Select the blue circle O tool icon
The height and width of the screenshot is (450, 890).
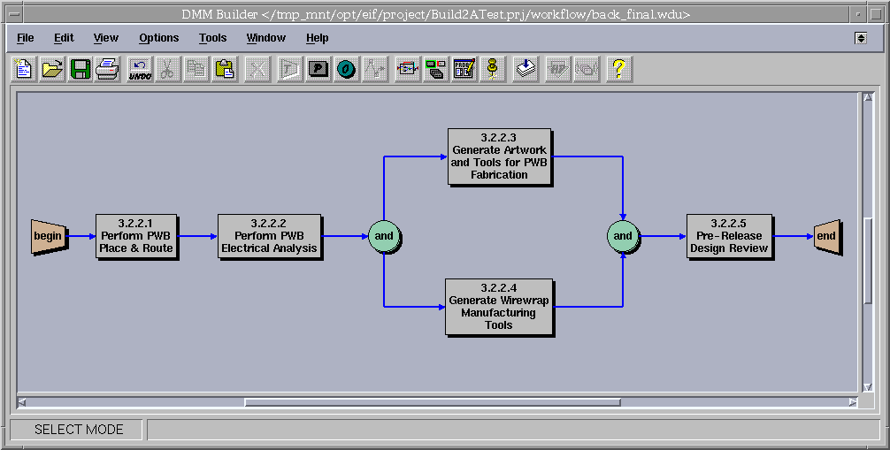(x=346, y=69)
